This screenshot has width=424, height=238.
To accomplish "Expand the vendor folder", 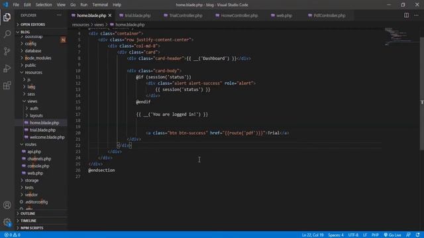I will tap(31, 195).
